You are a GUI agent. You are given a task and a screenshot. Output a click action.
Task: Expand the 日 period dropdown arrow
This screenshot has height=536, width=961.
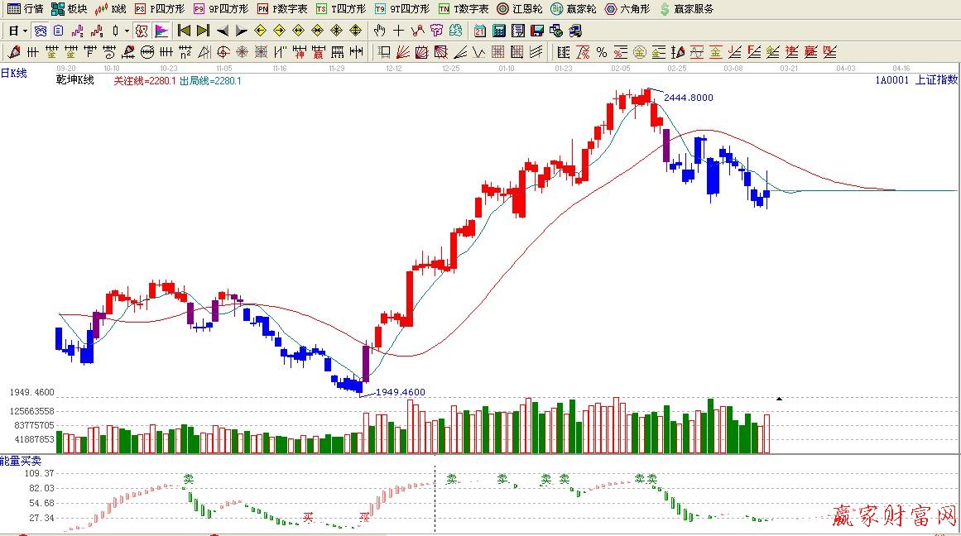coord(26,31)
